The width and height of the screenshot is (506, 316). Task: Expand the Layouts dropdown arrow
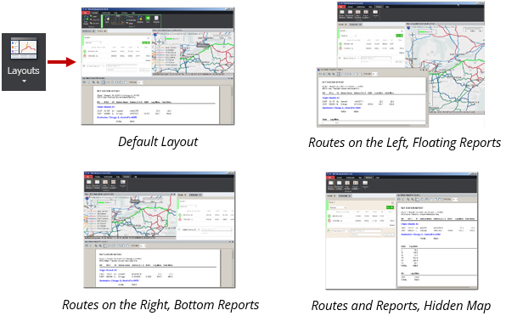24,81
